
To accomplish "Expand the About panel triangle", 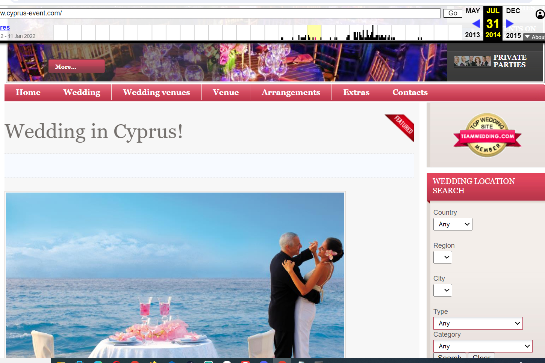I will 527,37.
